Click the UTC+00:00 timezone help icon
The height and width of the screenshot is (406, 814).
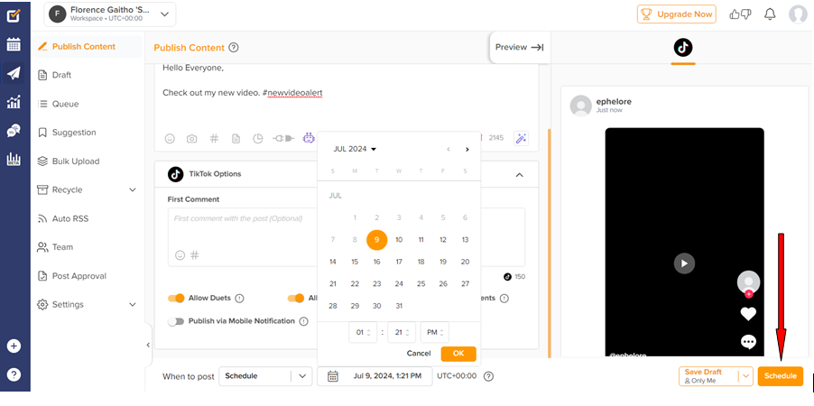click(x=488, y=376)
